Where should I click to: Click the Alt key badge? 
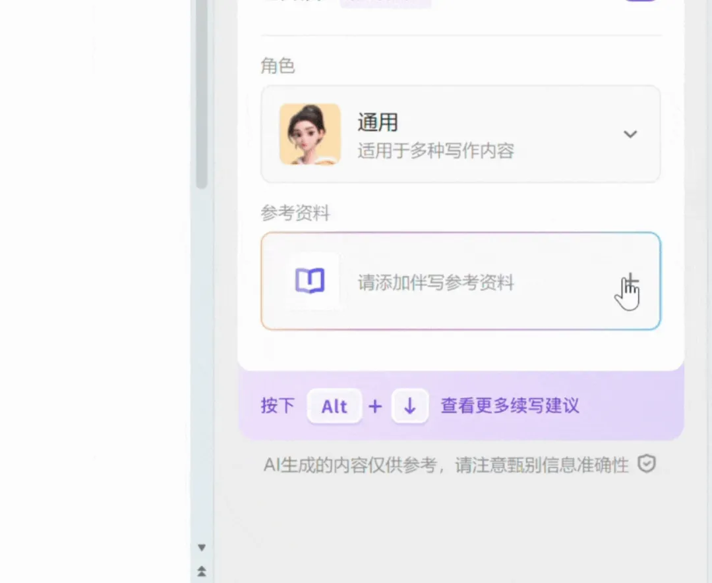click(334, 406)
